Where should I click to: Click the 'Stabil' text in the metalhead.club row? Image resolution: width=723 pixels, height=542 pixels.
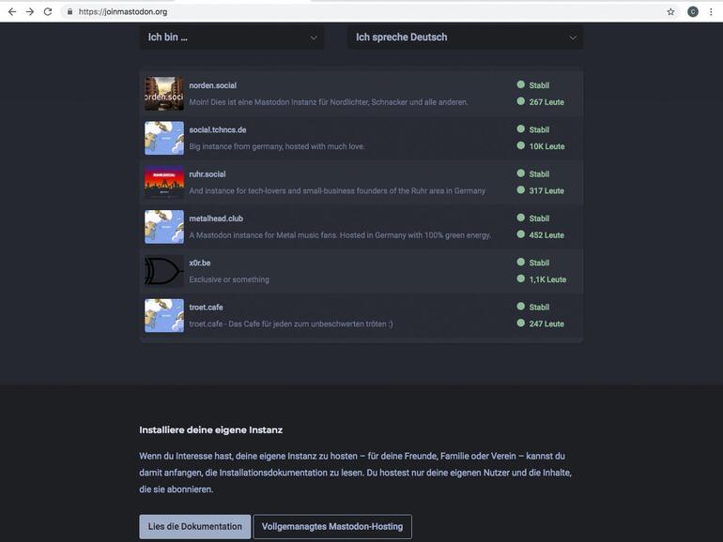(x=539, y=218)
